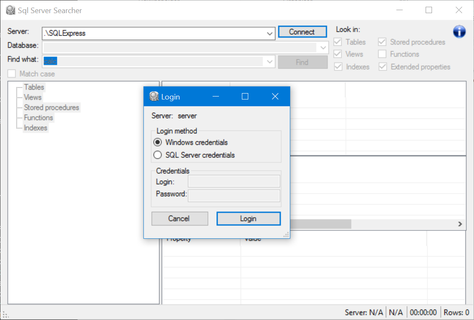Click the Login dialog resize grip
474x320 pixels.
click(x=286, y=234)
